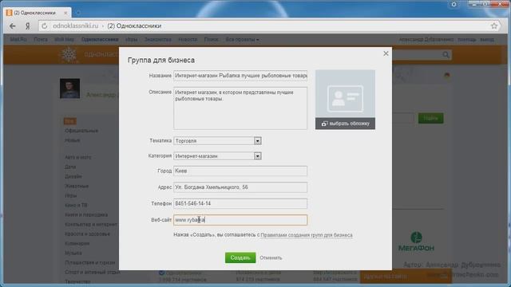Open the rules link for business groups
Viewport: 511px width, 287px height.
(307, 235)
